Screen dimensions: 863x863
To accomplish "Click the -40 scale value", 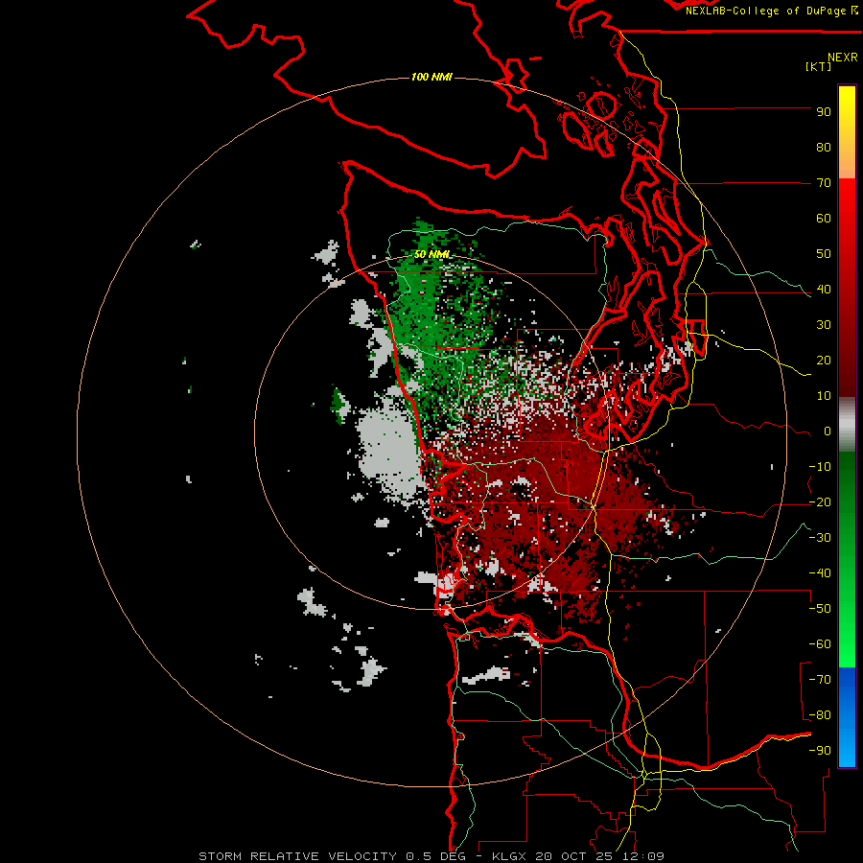I will 820,573.
